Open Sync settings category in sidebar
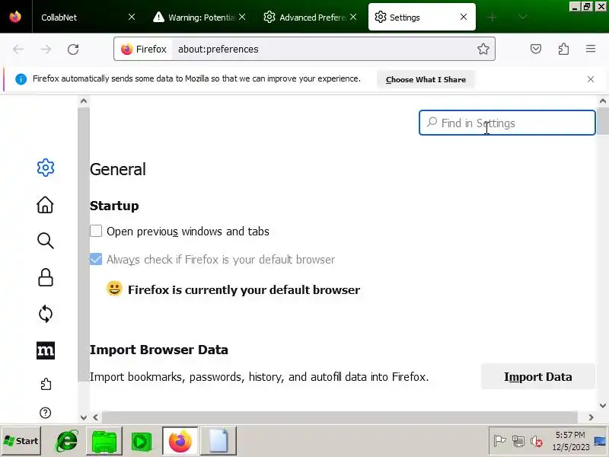Image resolution: width=609 pixels, height=457 pixels. [x=46, y=314]
